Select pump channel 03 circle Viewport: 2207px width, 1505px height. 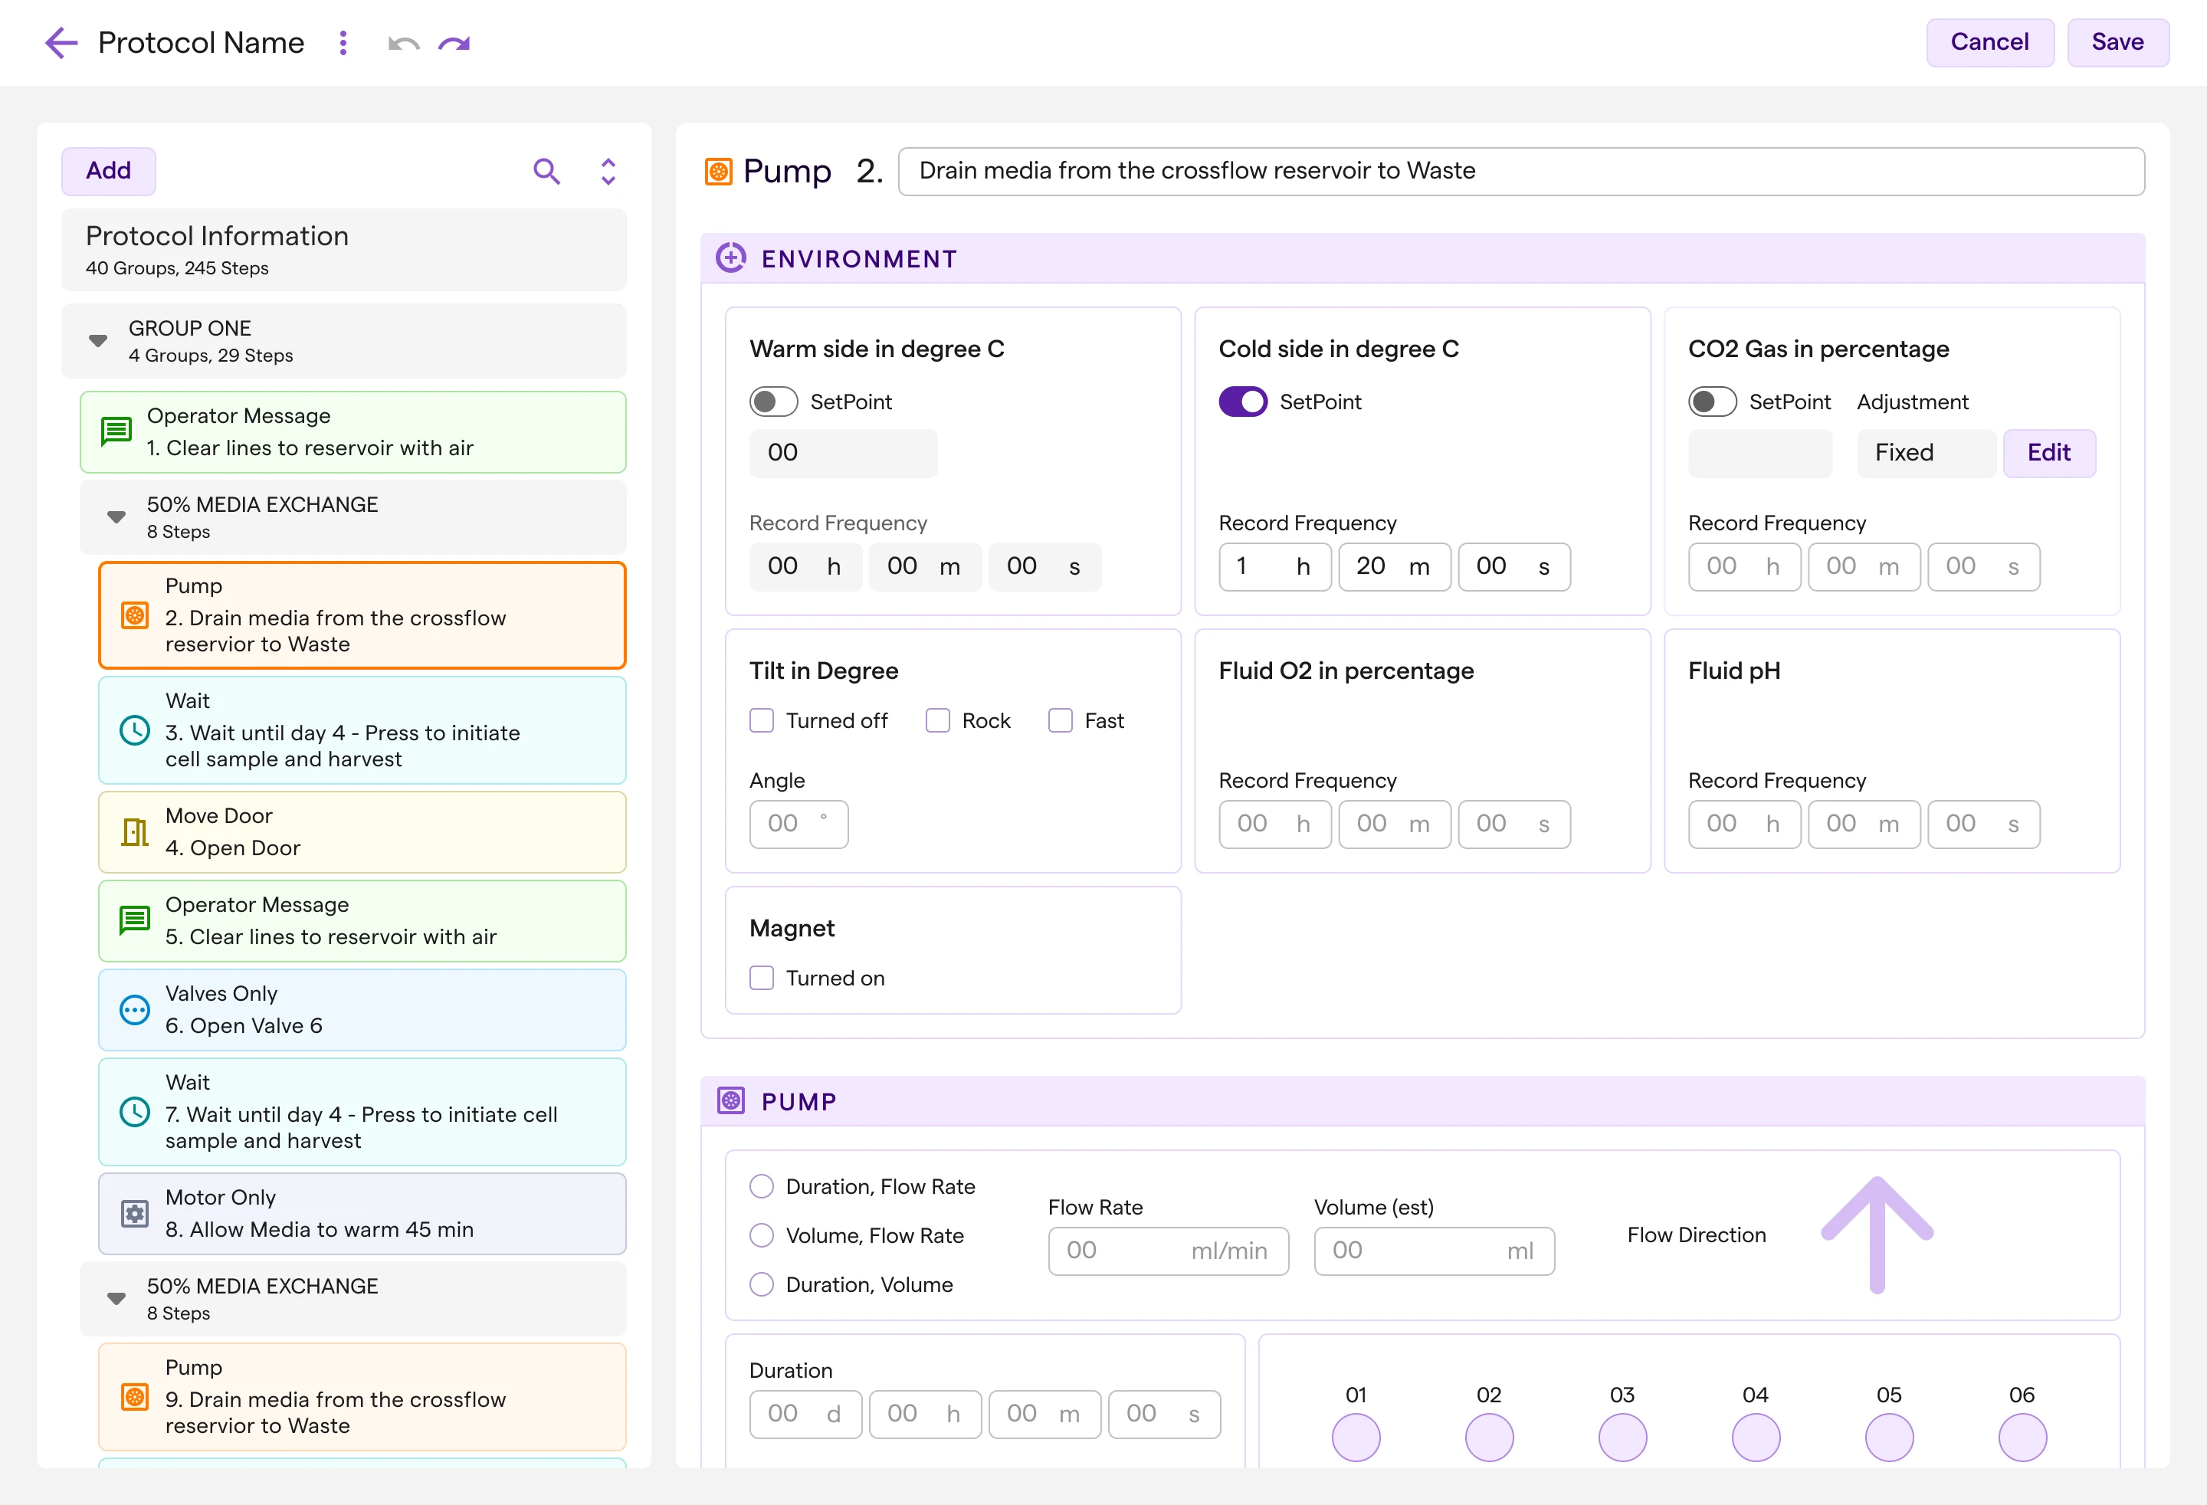pyautogui.click(x=1622, y=1438)
